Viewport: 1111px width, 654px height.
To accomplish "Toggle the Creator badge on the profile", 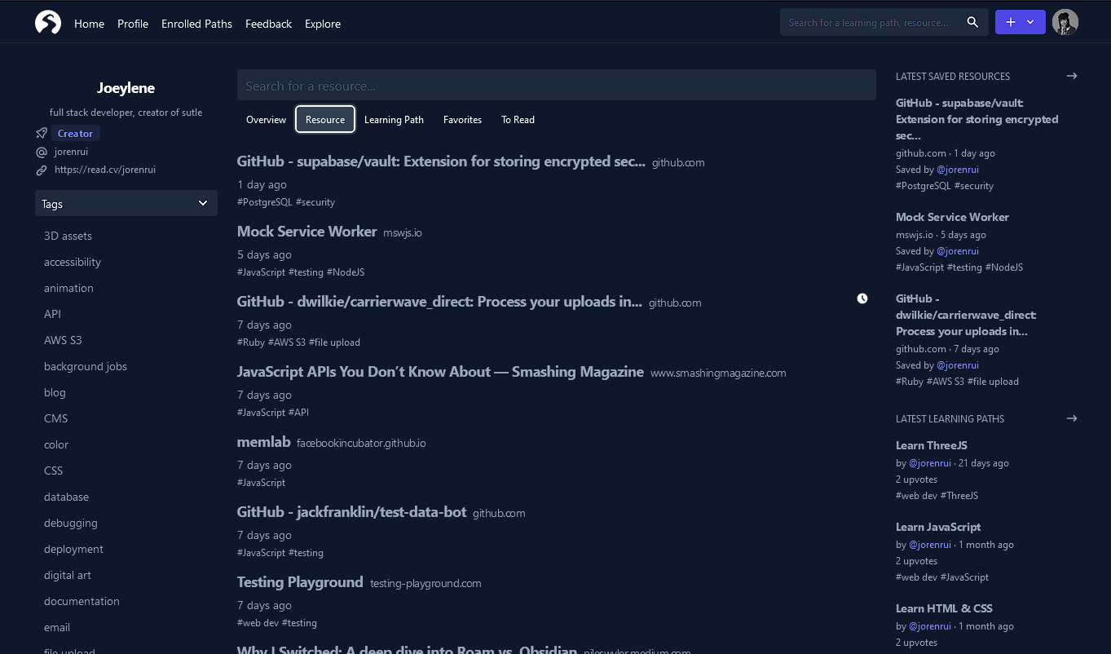I will (x=74, y=133).
